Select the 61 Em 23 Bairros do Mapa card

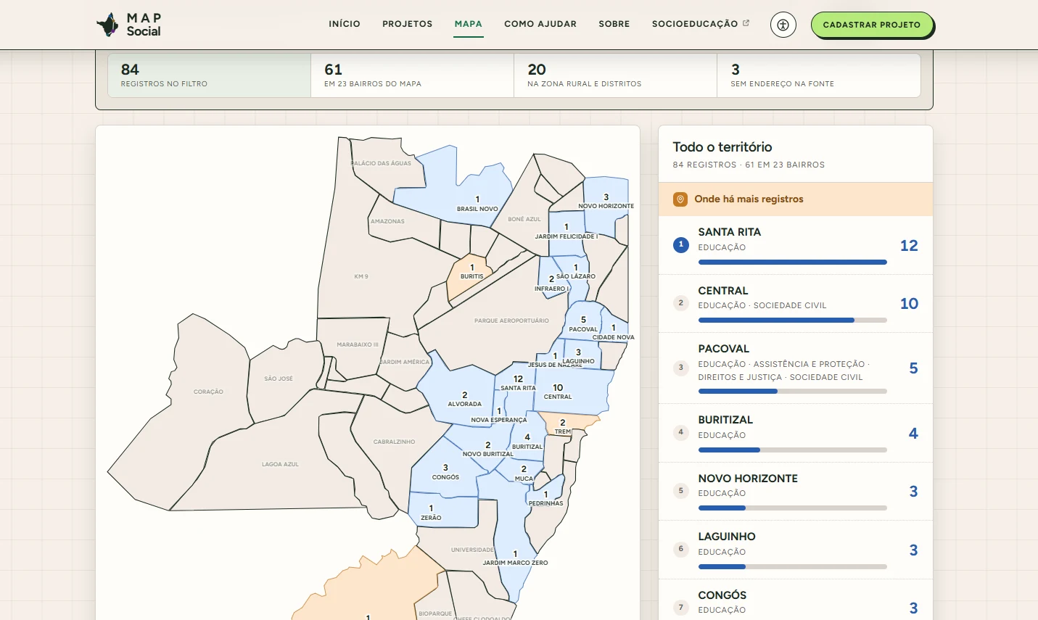point(413,75)
